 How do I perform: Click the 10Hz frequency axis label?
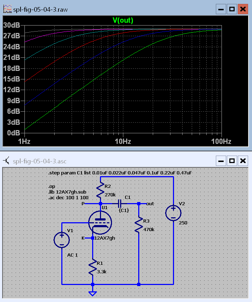[123, 141]
